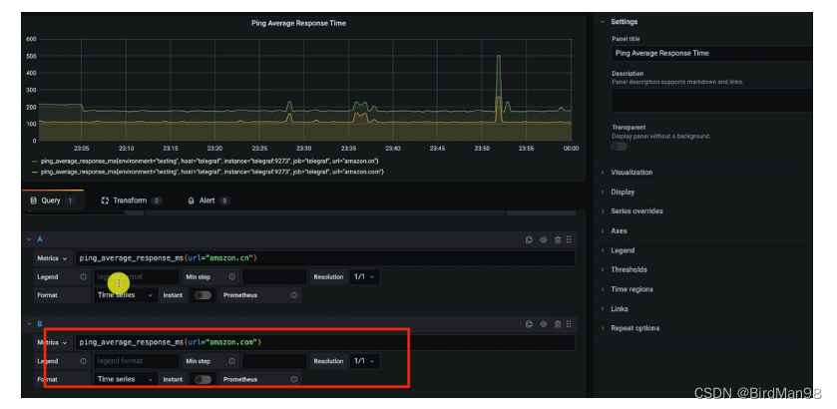Click the 500 ms spike on the graph
837x409 pixels.
click(499, 57)
